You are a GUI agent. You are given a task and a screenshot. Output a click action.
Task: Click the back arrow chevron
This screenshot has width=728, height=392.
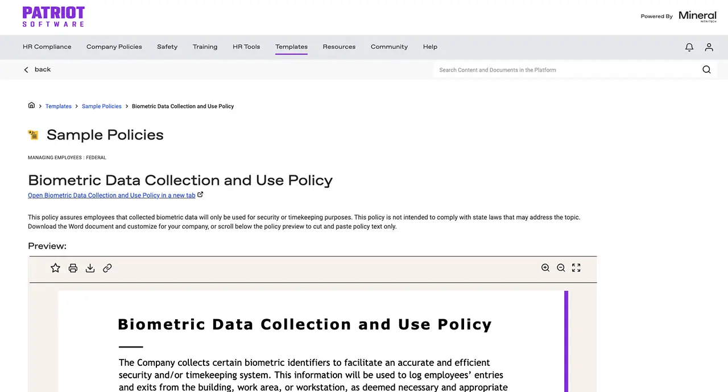26,69
